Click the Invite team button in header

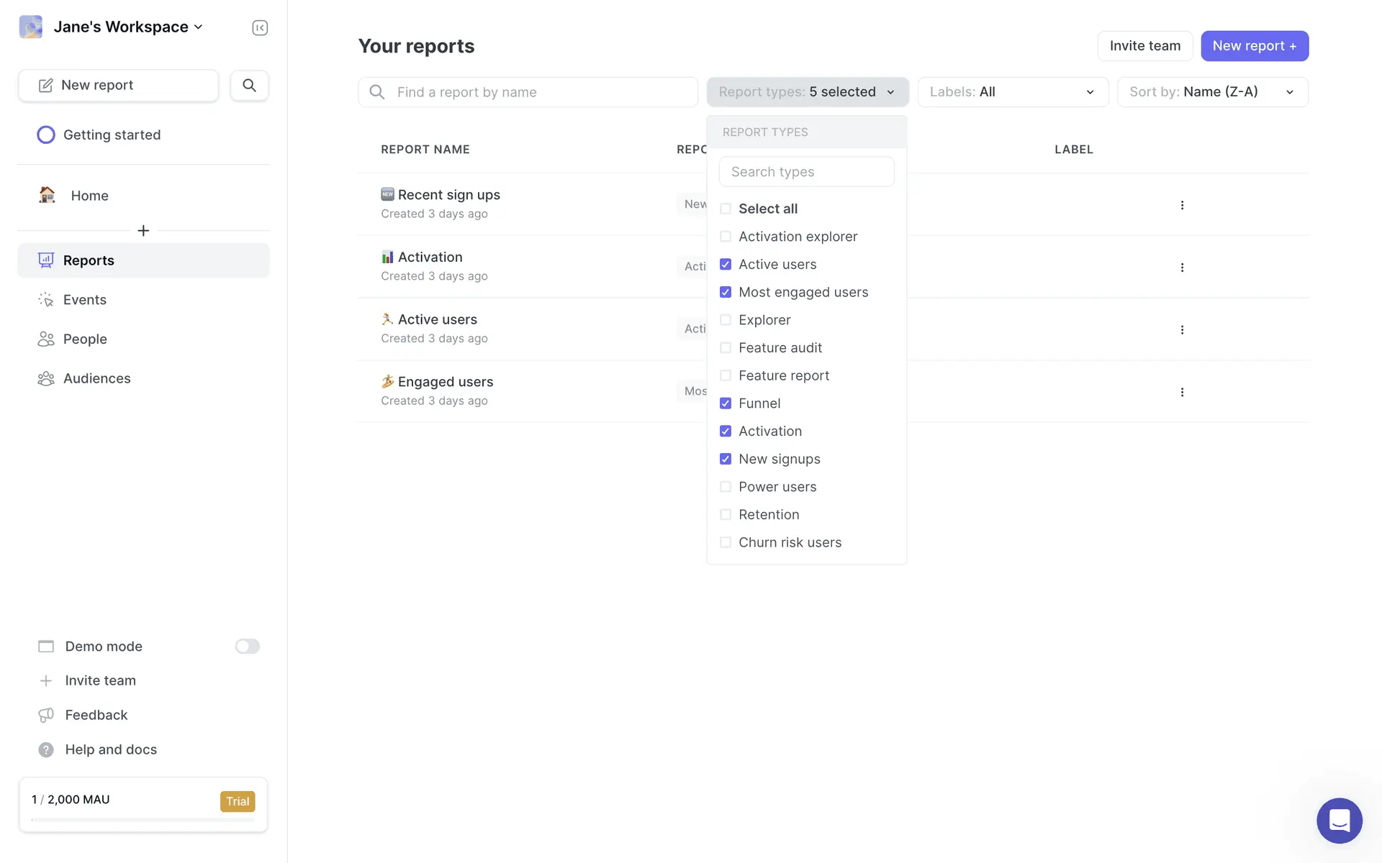(1144, 46)
